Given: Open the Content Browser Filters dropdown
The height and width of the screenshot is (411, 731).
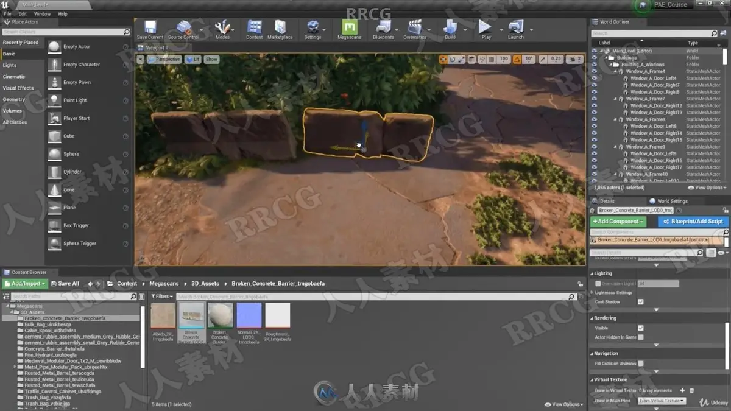Looking at the screenshot, I should point(163,297).
